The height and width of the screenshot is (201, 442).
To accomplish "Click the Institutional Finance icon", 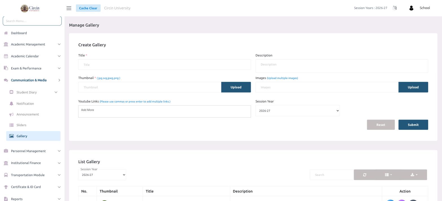I will [6, 163].
